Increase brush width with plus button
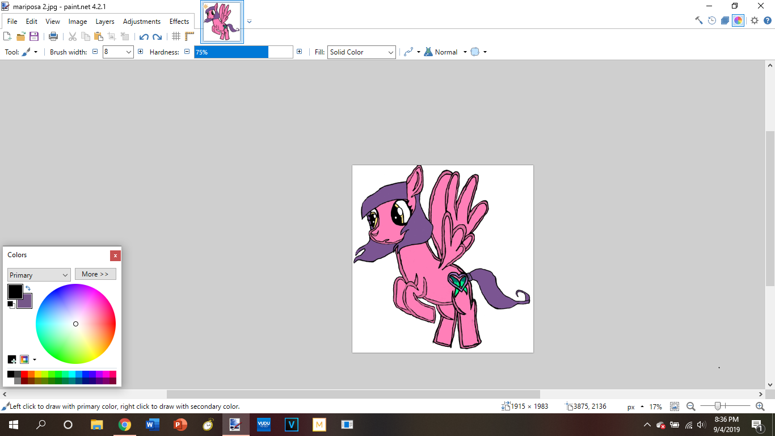This screenshot has width=775, height=436. pos(141,52)
